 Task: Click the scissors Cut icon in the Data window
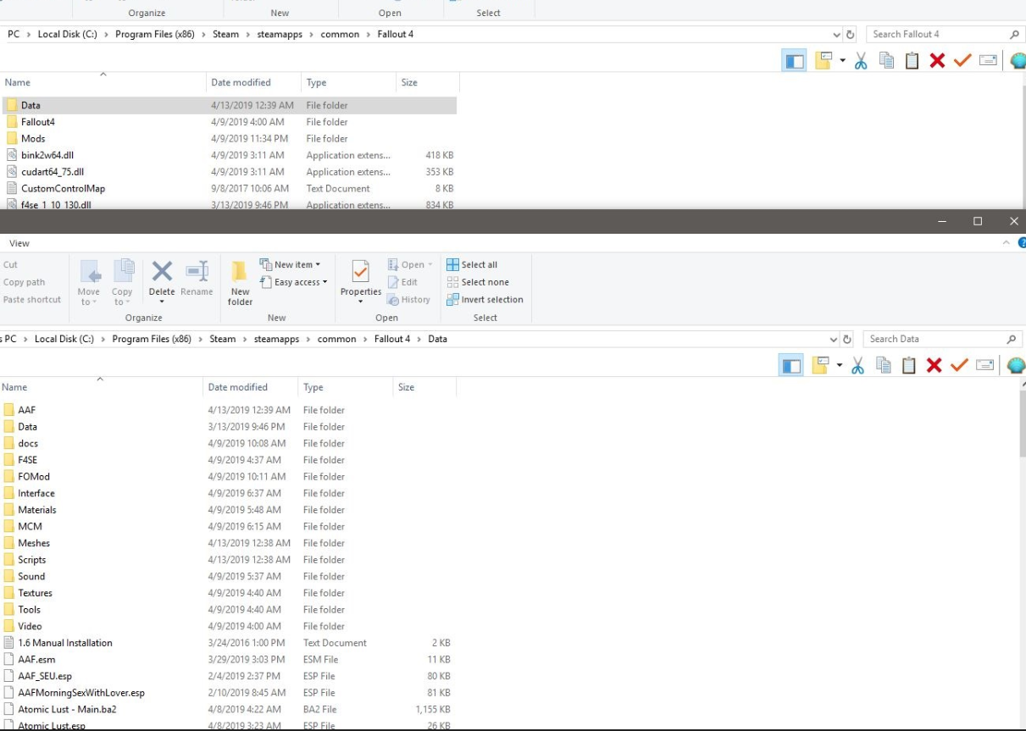pos(857,365)
